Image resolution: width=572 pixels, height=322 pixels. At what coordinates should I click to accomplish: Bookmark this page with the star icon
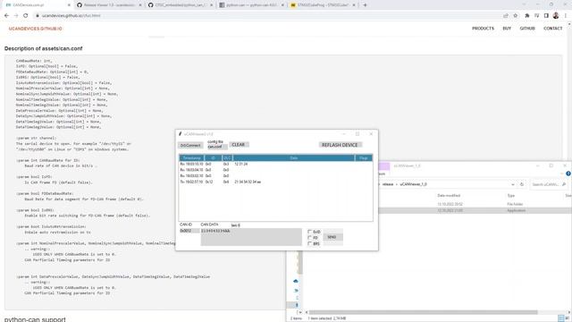point(516,16)
